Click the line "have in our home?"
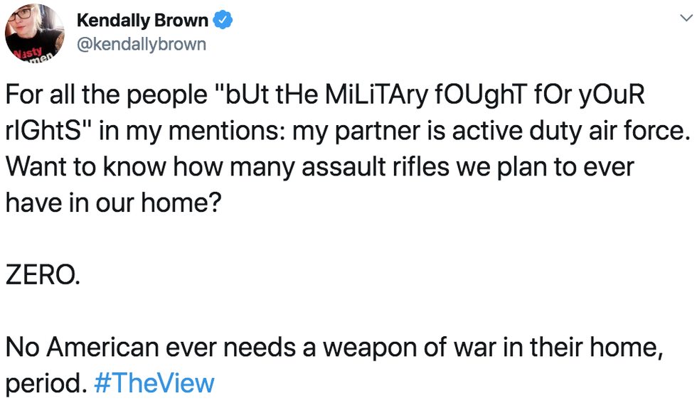The height and width of the screenshot is (403, 697). coord(112,203)
